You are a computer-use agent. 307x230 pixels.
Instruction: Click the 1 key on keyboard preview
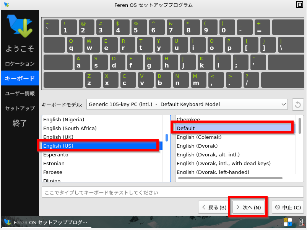[x=69, y=27]
